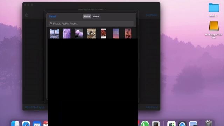Open Finder from the Dock

[15, 124]
